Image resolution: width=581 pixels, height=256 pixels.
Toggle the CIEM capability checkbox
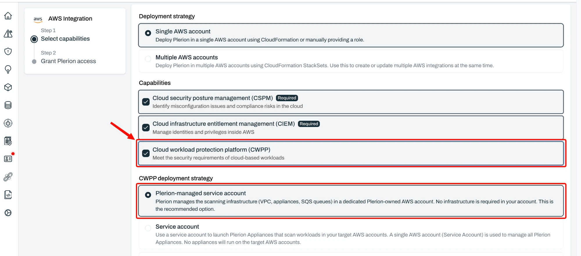[x=146, y=128]
